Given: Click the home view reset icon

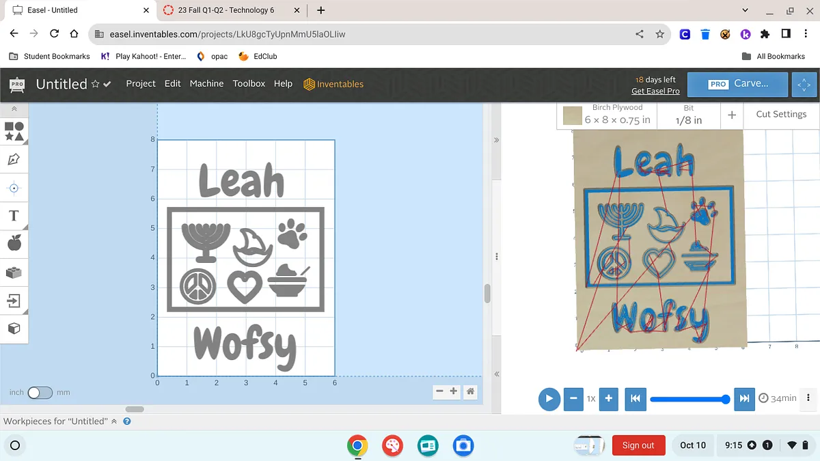Looking at the screenshot, I should [x=471, y=391].
